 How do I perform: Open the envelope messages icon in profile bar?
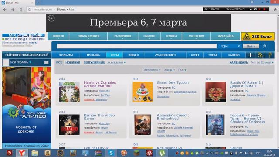point(46,62)
